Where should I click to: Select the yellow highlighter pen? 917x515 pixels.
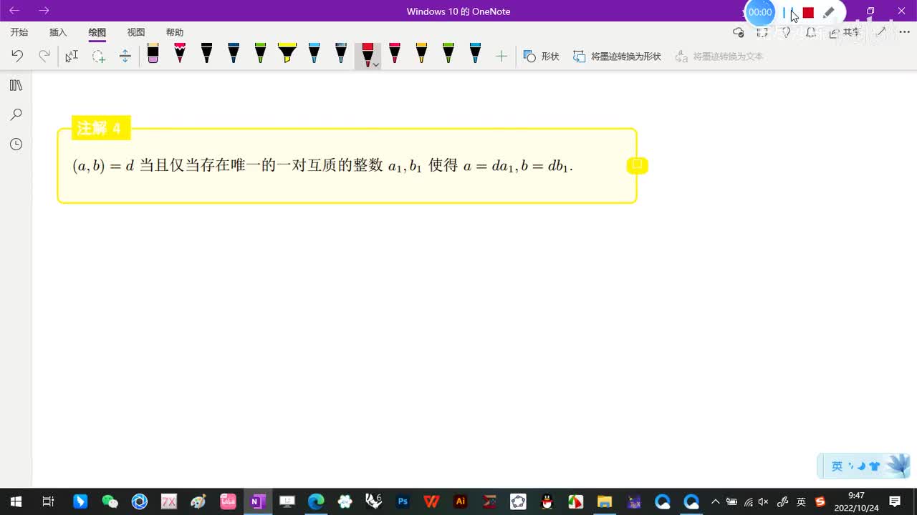click(287, 54)
